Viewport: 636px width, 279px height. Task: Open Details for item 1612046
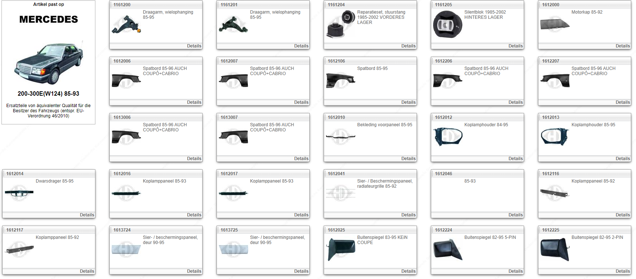click(x=516, y=215)
